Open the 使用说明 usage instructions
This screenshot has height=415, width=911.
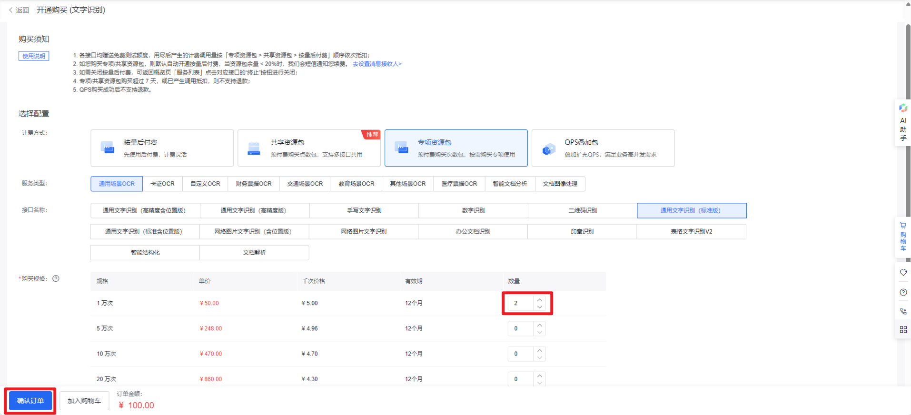[x=34, y=56]
